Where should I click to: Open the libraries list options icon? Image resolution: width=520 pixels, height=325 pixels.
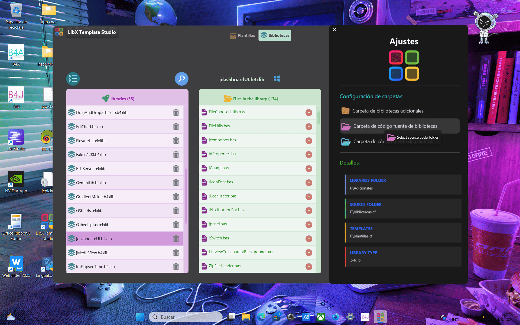coord(73,79)
